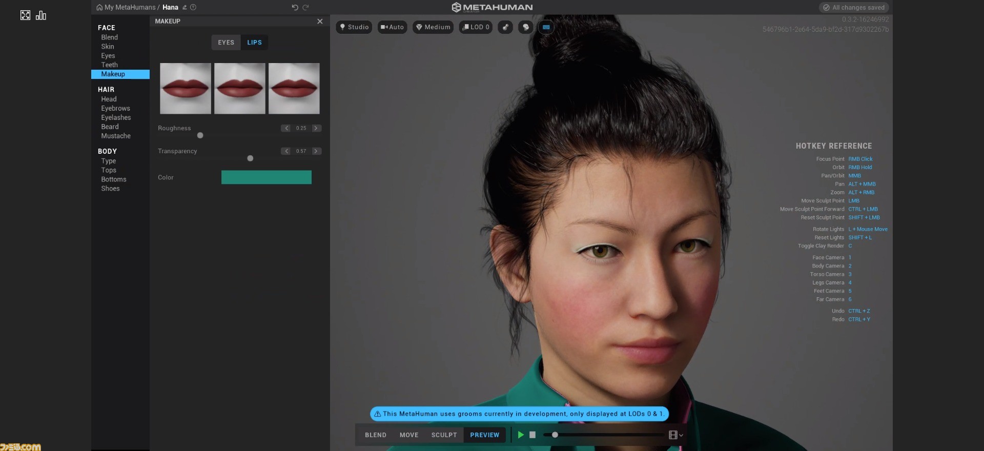
Task: Stop the preview animation
Action: [532, 435]
